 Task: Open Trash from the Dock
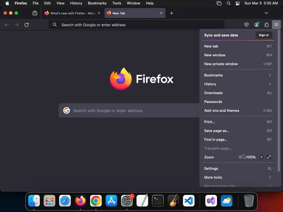pos(249,201)
